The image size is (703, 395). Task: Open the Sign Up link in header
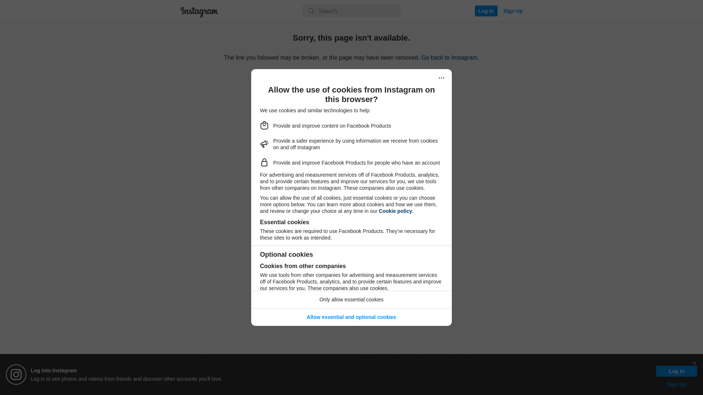[513, 11]
